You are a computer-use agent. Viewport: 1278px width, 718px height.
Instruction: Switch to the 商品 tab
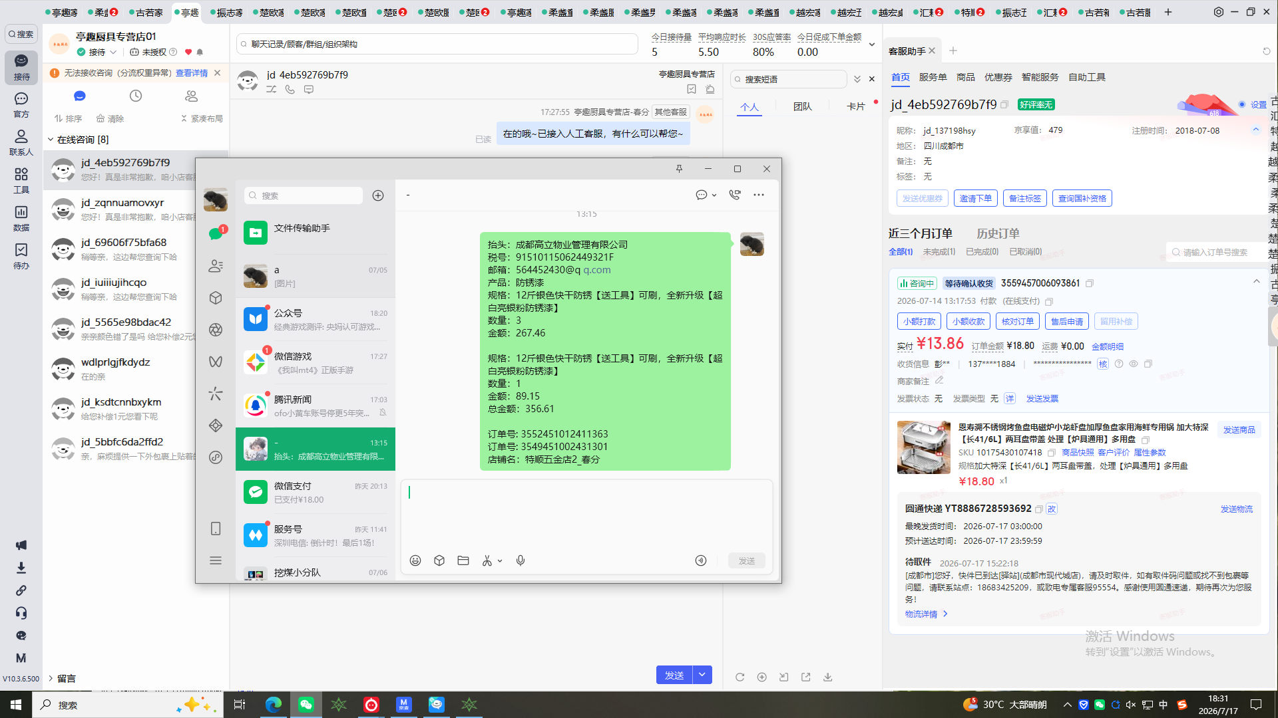pos(966,77)
